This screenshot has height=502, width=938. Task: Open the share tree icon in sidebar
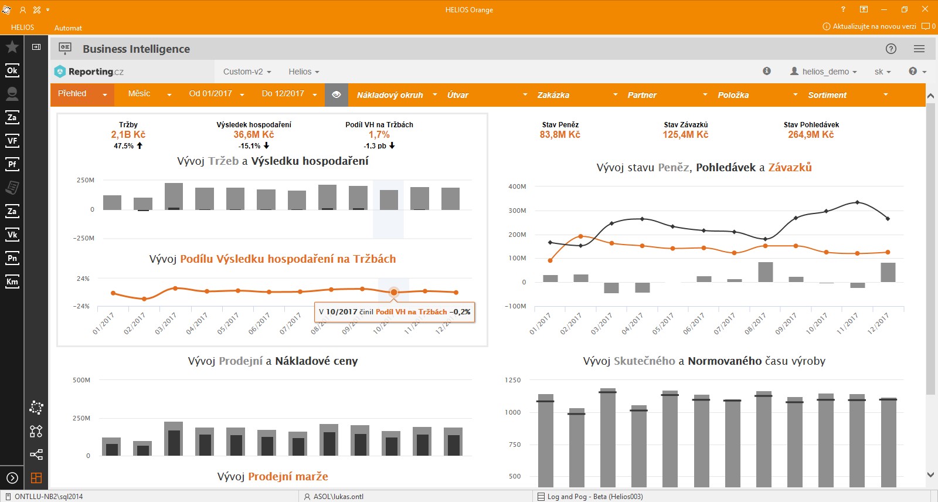click(x=36, y=454)
